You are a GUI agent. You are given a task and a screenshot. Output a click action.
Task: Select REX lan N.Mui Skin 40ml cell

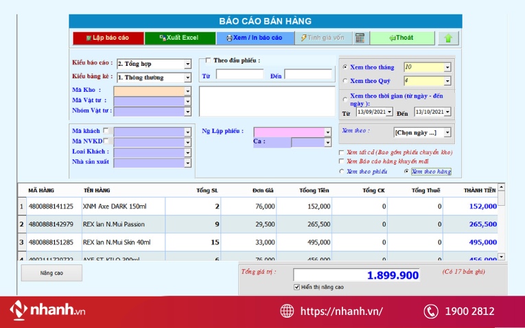click(124, 242)
